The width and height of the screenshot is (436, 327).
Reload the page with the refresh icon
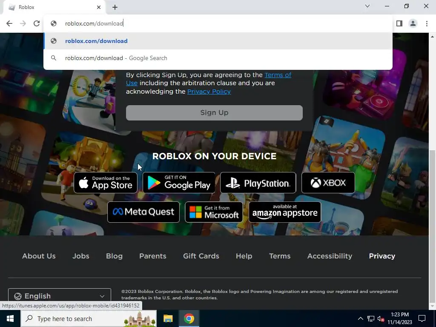click(37, 23)
